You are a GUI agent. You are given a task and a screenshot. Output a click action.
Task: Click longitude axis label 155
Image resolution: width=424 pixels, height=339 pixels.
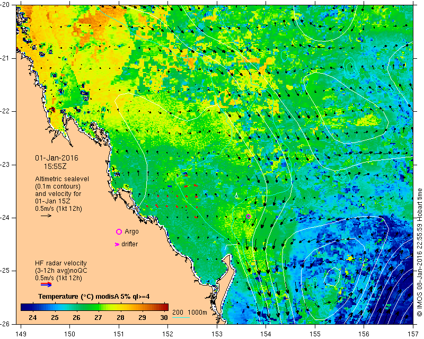pyautogui.click(x=315, y=334)
